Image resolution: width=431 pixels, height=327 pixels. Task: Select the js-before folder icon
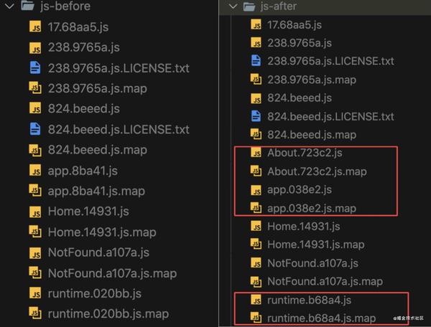[27, 6]
